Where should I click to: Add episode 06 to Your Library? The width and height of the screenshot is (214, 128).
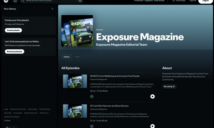[92, 96]
